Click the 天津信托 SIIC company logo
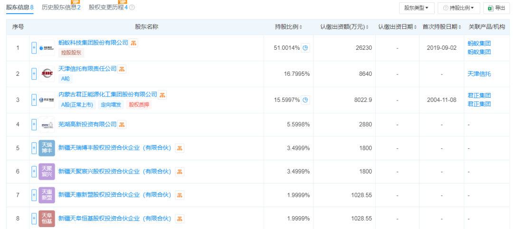Viewport: 513px width, 229px height. tap(47, 74)
